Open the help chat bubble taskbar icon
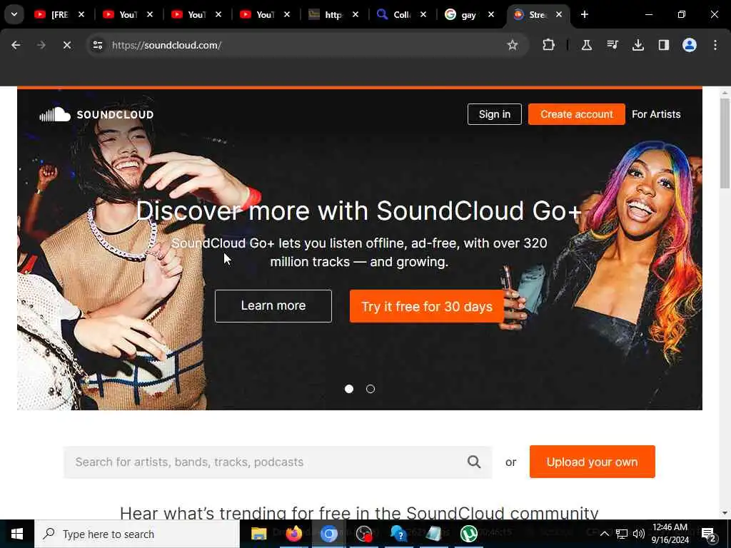Image resolution: width=731 pixels, height=548 pixels. pos(398,534)
